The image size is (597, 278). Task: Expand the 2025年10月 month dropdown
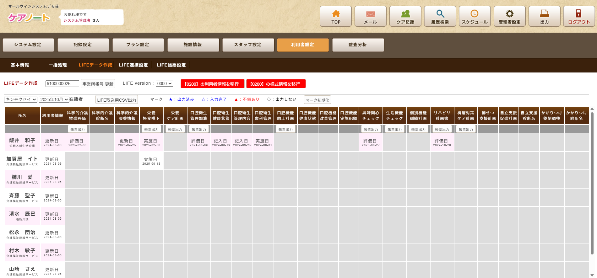click(x=54, y=99)
